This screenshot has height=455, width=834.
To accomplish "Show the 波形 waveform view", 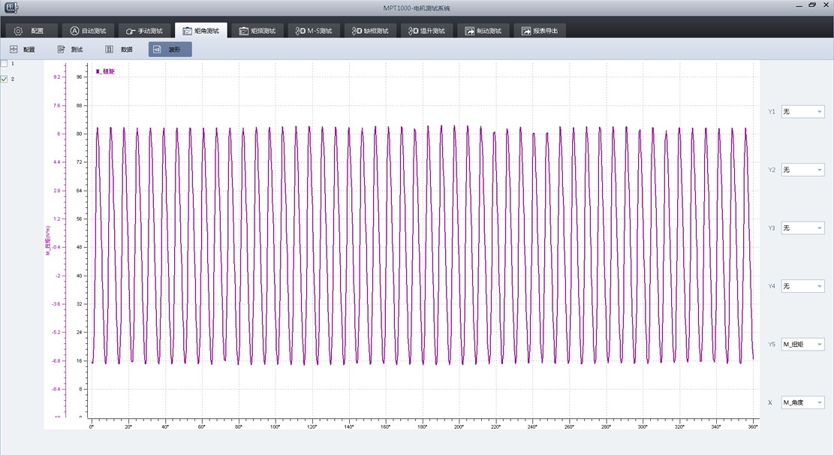I will (170, 50).
